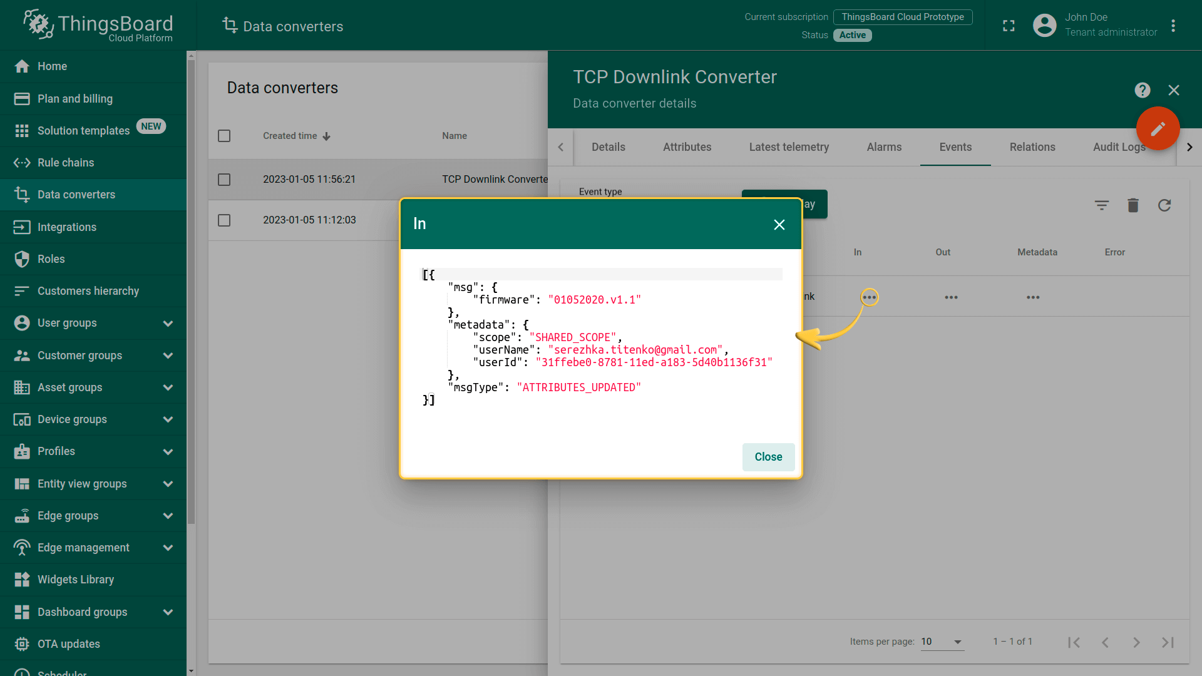Go to Rule chains
The image size is (1202, 676).
click(93, 163)
